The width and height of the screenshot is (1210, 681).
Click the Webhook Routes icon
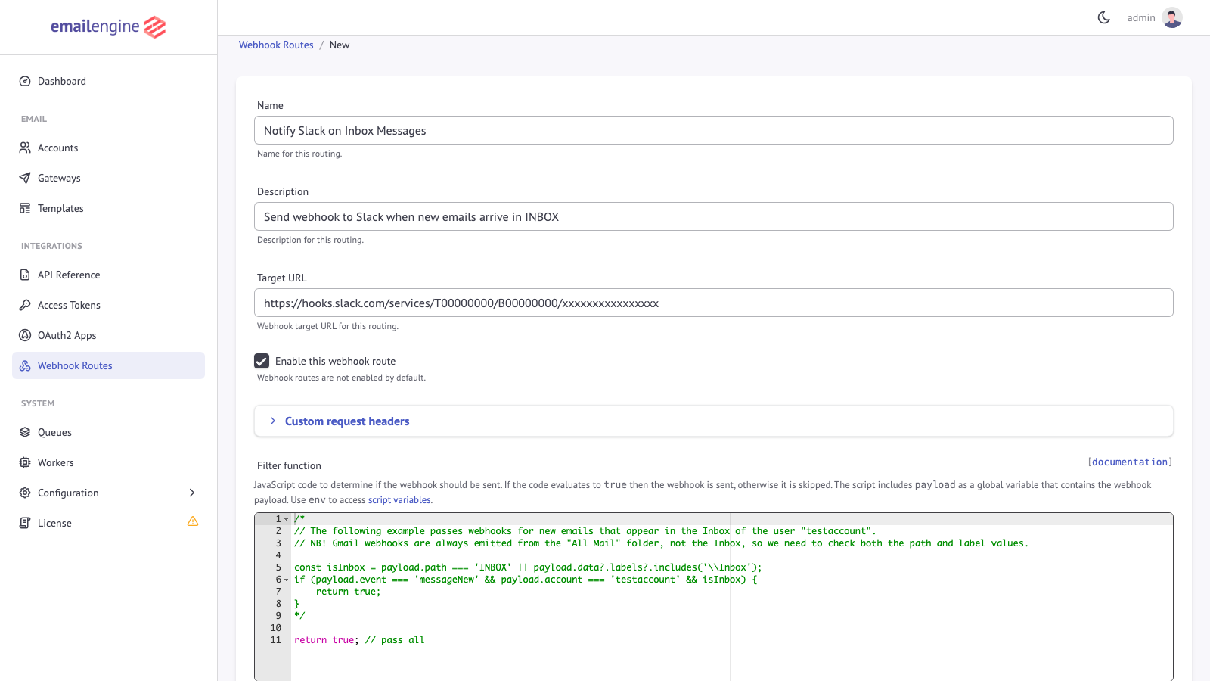click(x=25, y=365)
